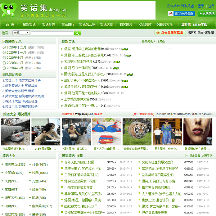
Task: Open caption link 另类图片: 盘点中...
Action: click(167, 149)
